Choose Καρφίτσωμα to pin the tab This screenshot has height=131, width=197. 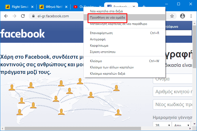[x=124, y=46]
